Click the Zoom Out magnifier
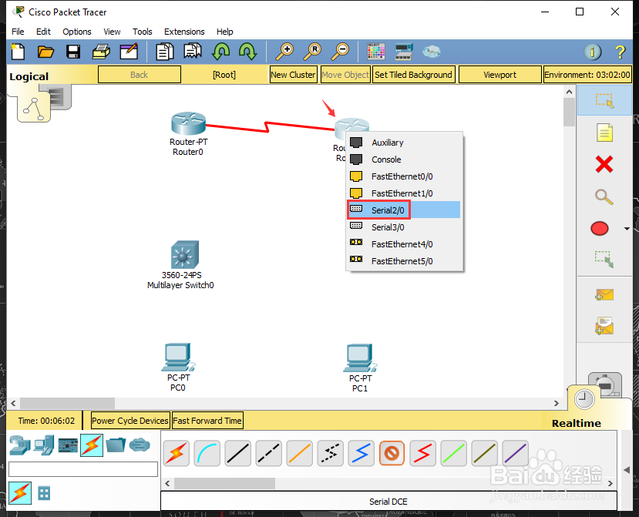The height and width of the screenshot is (517, 639). point(340,52)
